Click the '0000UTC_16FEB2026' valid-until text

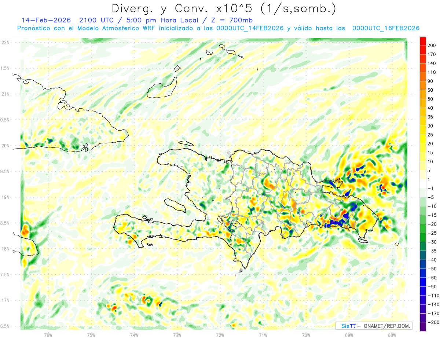pos(386,28)
